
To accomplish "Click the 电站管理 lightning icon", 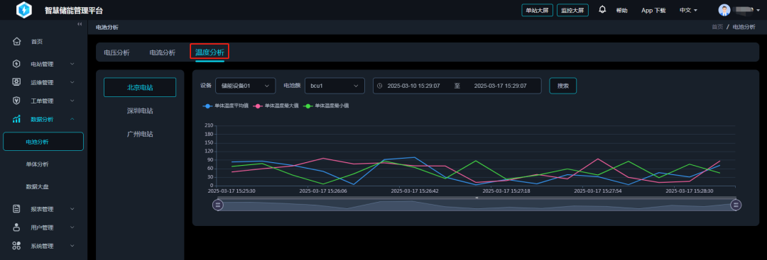I will 16,64.
